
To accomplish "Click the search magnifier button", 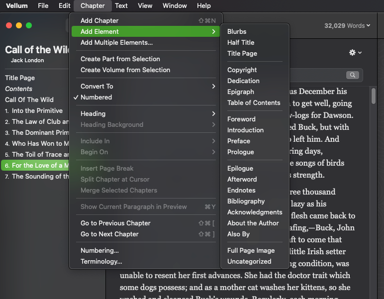I will pyautogui.click(x=352, y=75).
